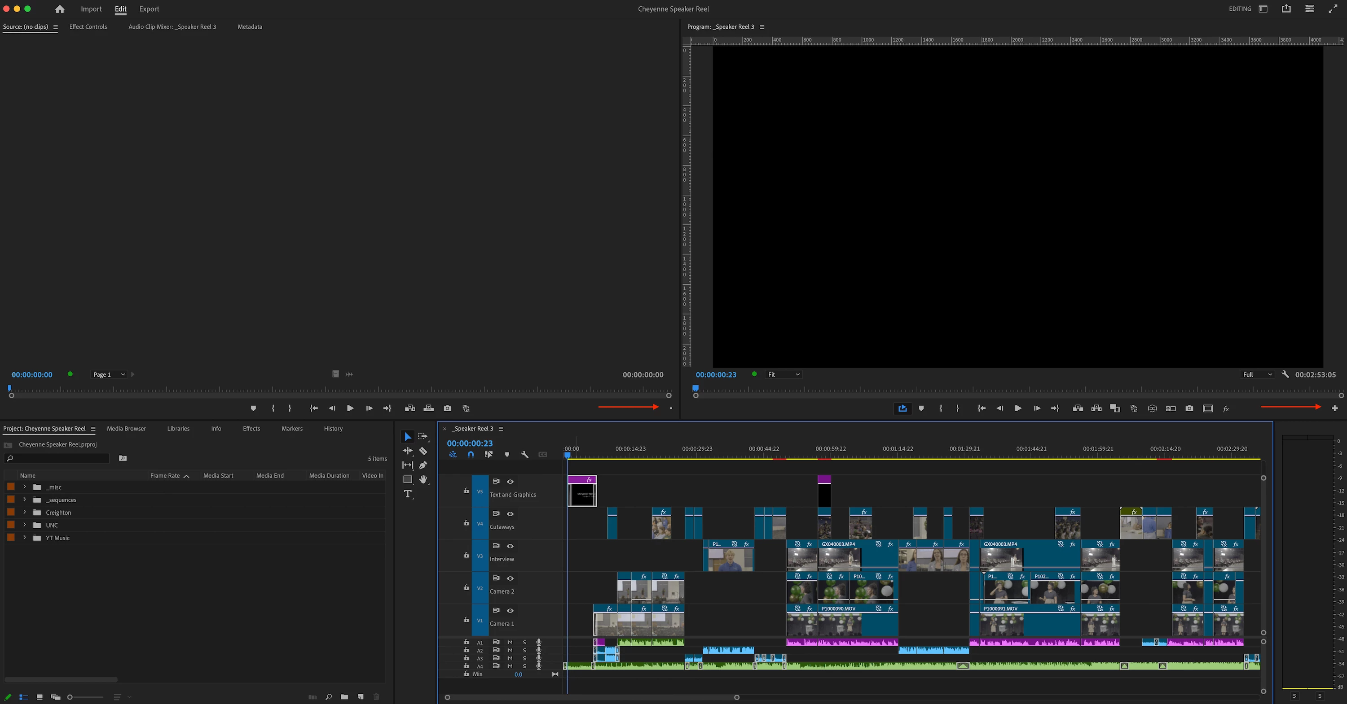Expand the UNC bin folder
The image size is (1347, 704).
coord(25,525)
